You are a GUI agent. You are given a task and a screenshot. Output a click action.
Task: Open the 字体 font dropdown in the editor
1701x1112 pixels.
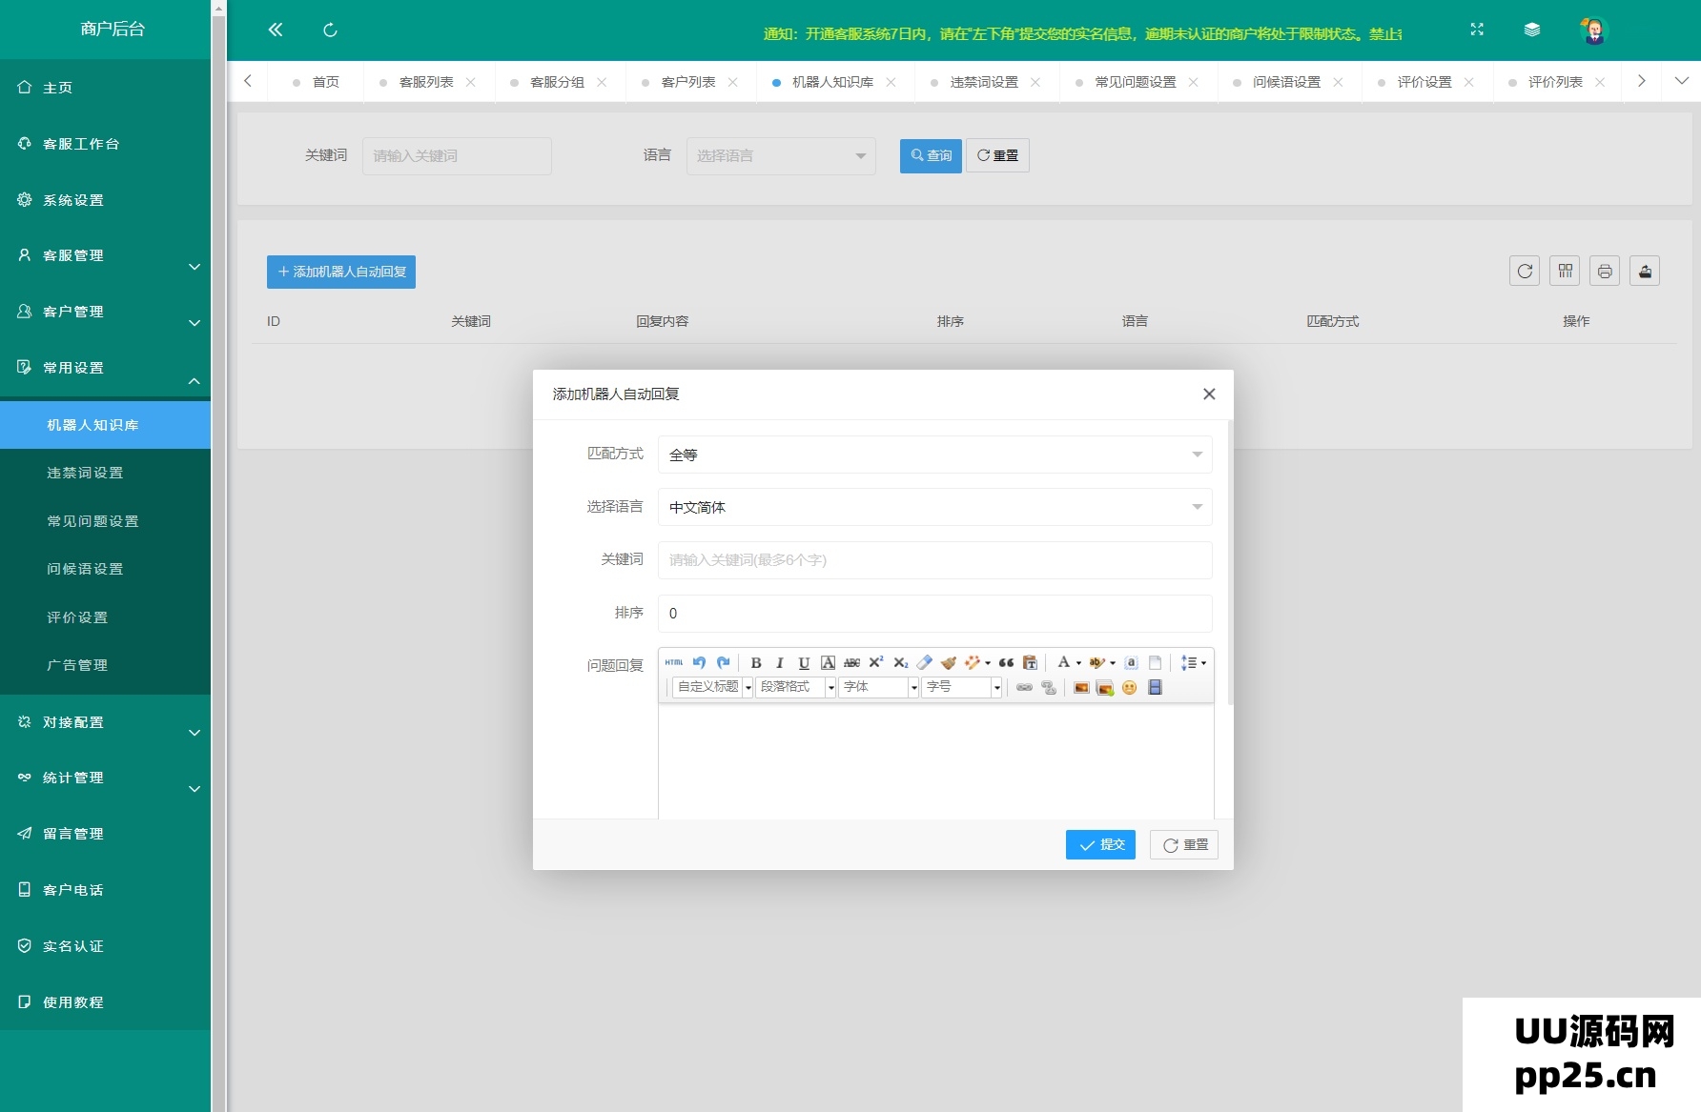click(x=878, y=687)
